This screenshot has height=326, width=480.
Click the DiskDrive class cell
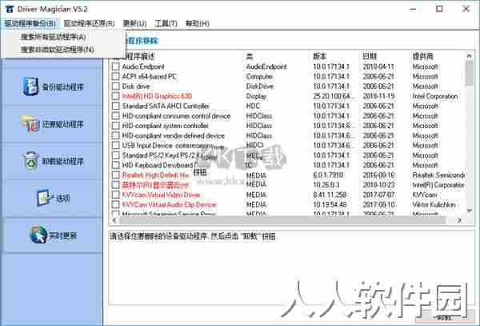(x=259, y=86)
